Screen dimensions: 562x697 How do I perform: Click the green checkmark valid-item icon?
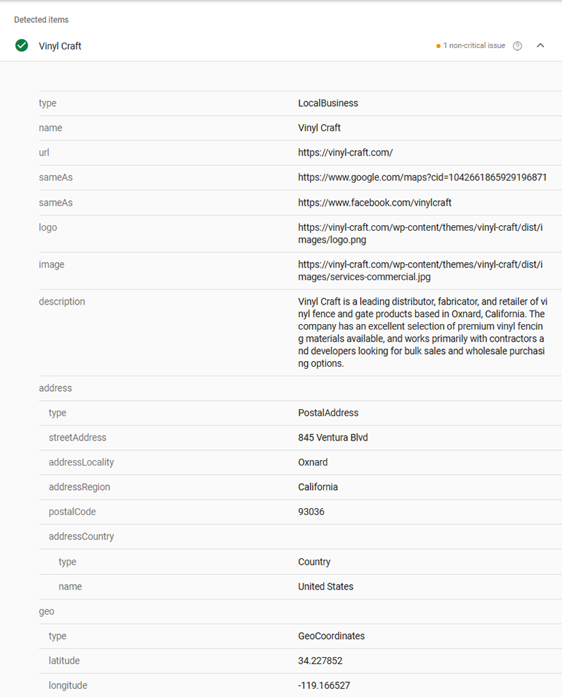(x=22, y=45)
